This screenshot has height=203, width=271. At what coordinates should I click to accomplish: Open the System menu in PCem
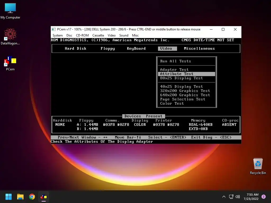coord(57,35)
